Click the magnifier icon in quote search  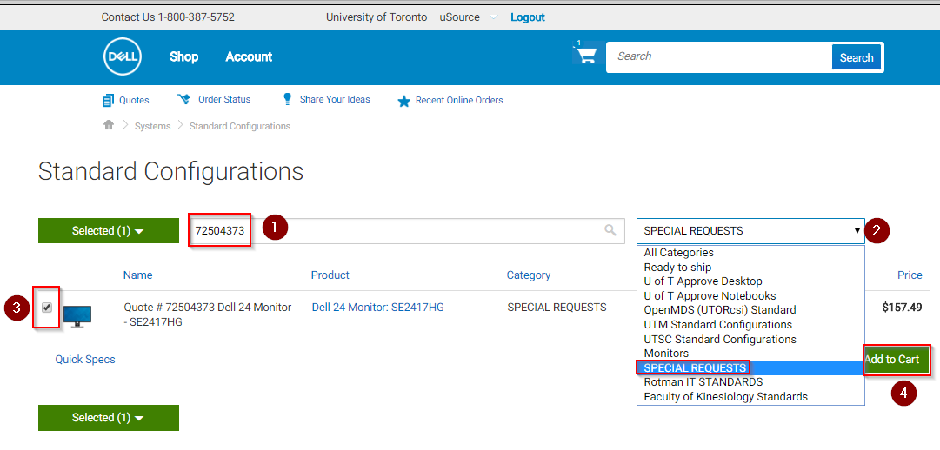[x=611, y=230]
